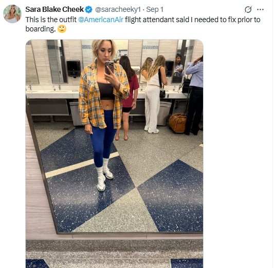Click the white sneakers in the photo
274x268 pixels.
tap(105, 179)
